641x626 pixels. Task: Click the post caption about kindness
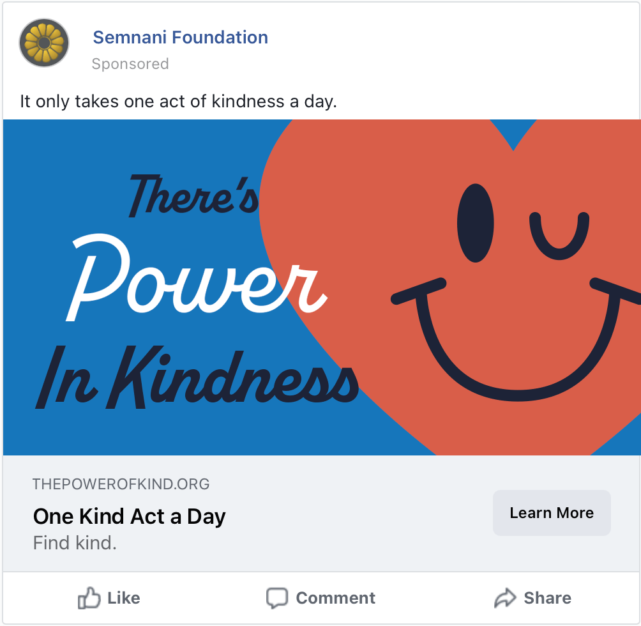click(x=178, y=101)
